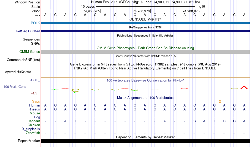
Task: Click the 74,900,965 ruler coordinate
Action: pos(92,11)
